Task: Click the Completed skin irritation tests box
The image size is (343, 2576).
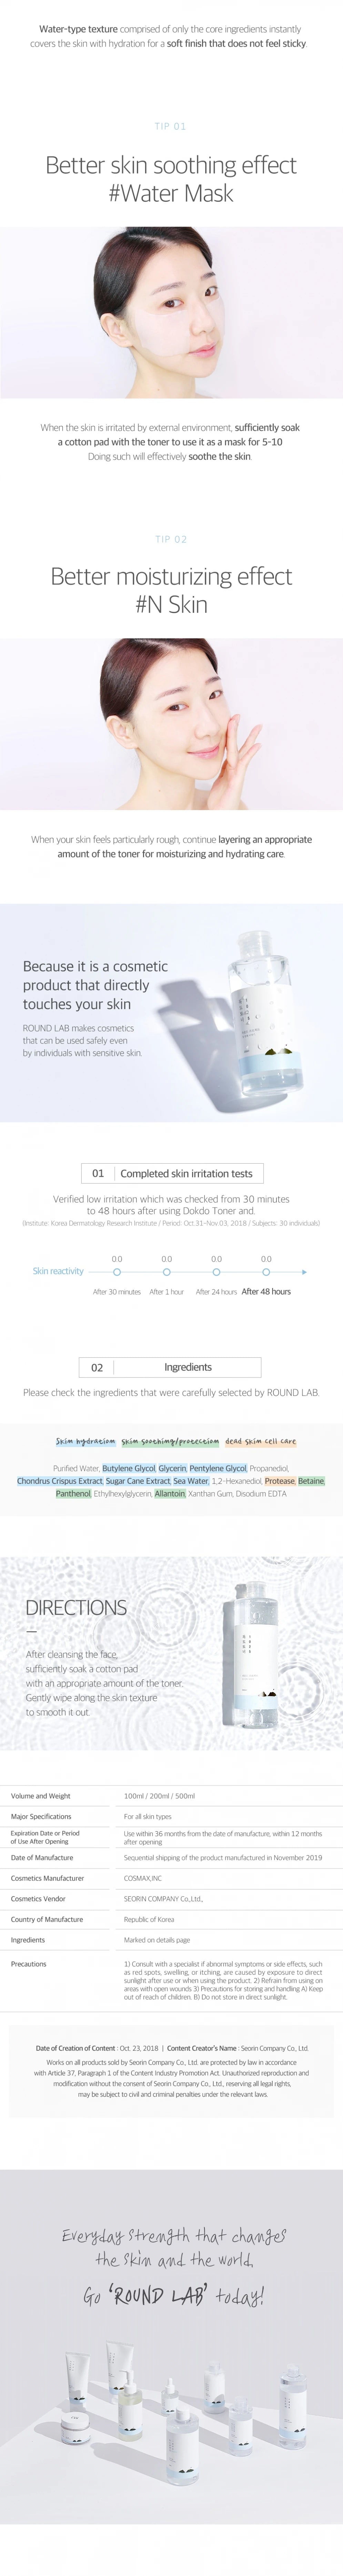Action: click(172, 1173)
